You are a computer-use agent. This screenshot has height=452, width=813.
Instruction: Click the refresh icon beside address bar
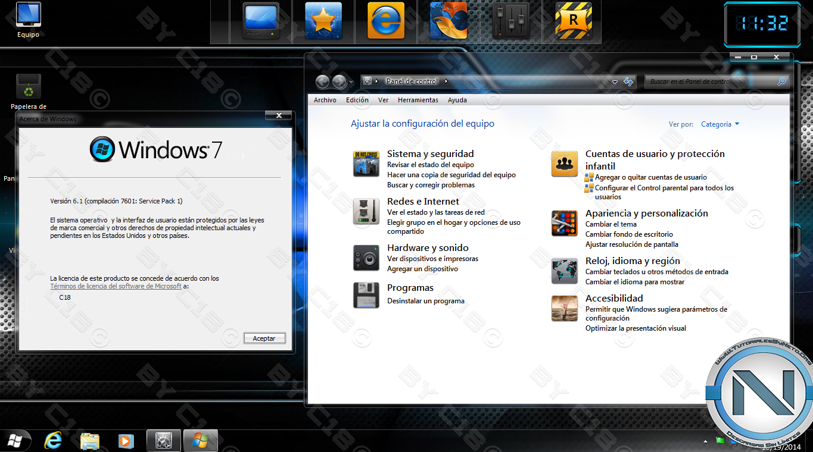tap(628, 81)
